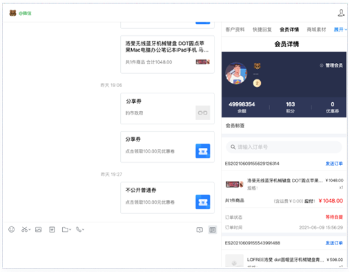Click the level 2 gold badge

point(257,83)
